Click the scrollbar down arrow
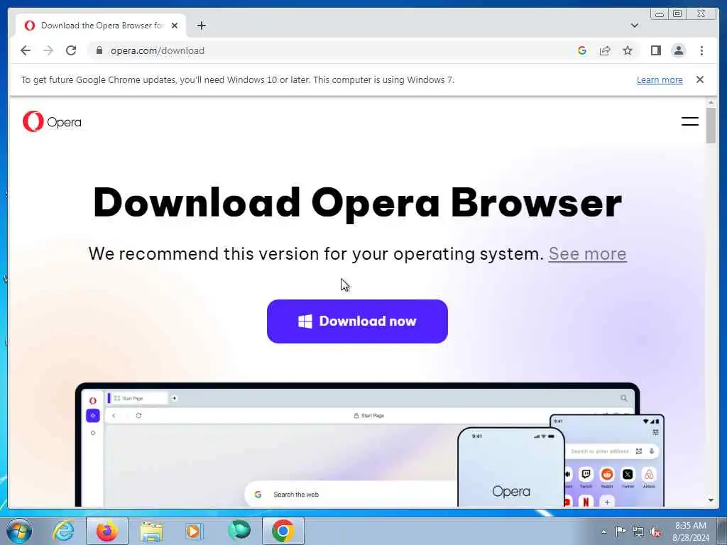This screenshot has height=545, width=727. pyautogui.click(x=711, y=500)
